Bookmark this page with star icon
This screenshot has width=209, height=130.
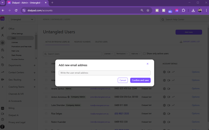point(148,10)
